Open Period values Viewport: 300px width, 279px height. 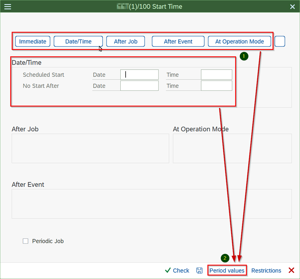click(x=227, y=270)
